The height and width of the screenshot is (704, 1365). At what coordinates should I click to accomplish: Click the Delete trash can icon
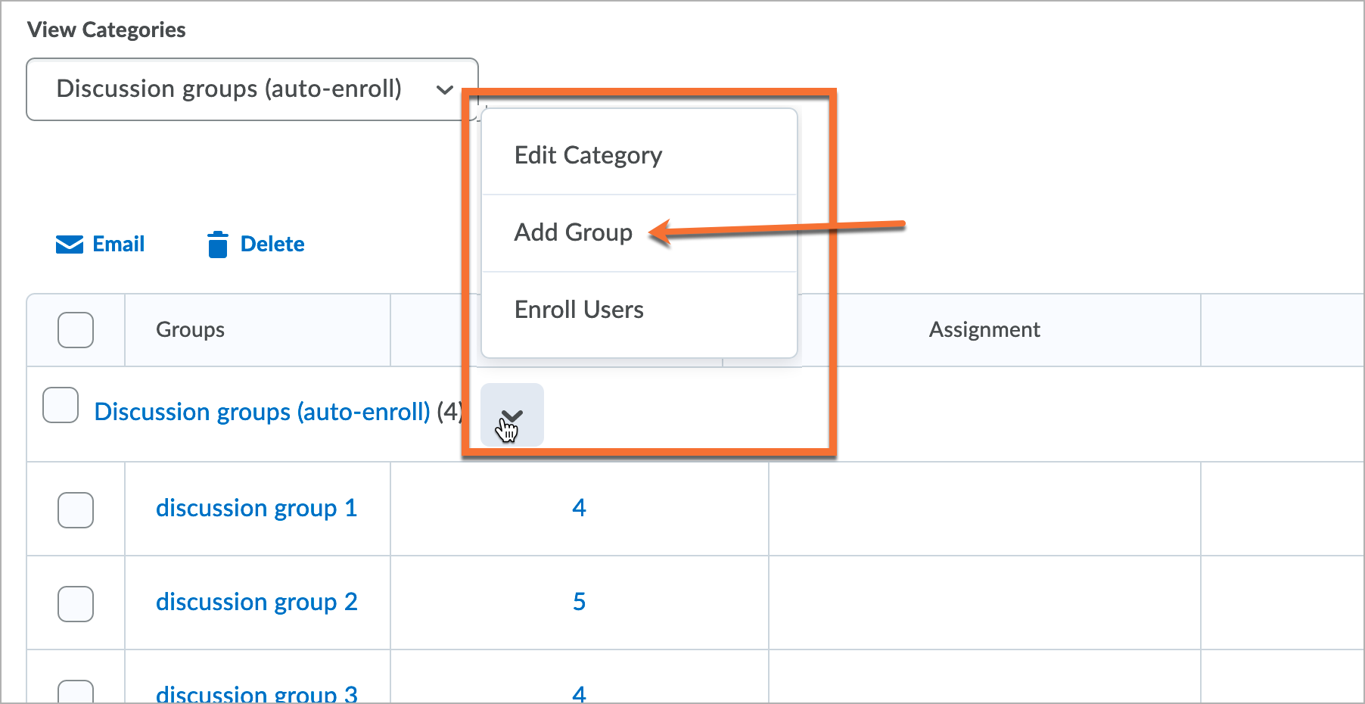coord(218,245)
